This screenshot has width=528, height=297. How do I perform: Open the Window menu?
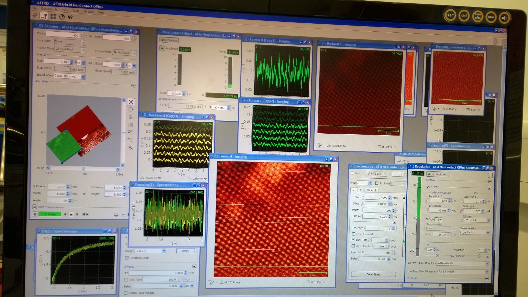point(89,11)
